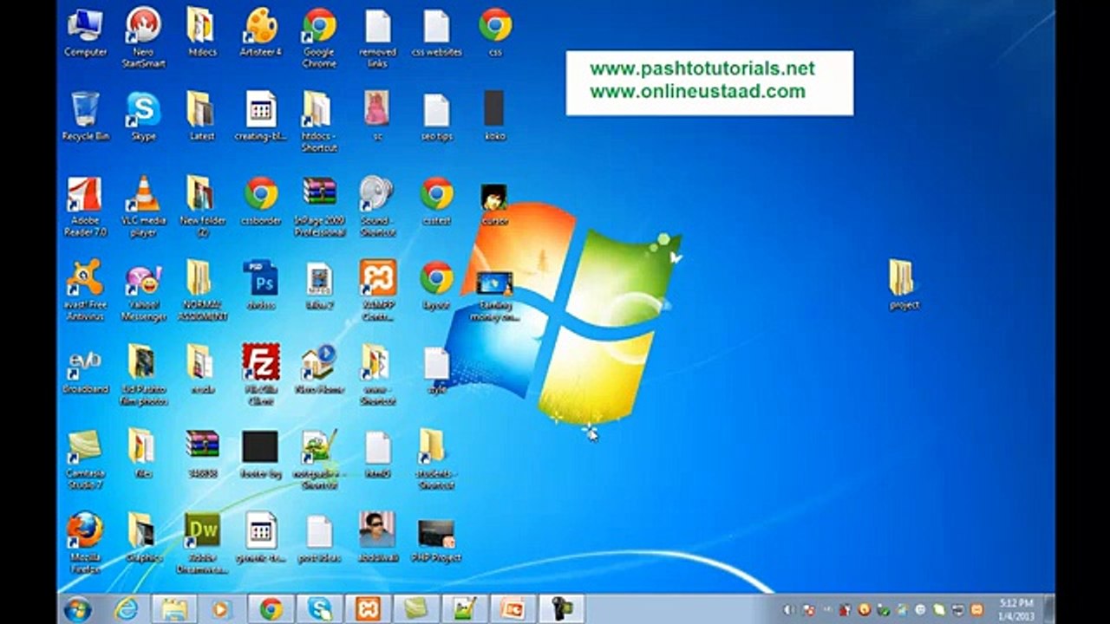Open Yahoo! Messenger desktop shortcut

(x=143, y=291)
